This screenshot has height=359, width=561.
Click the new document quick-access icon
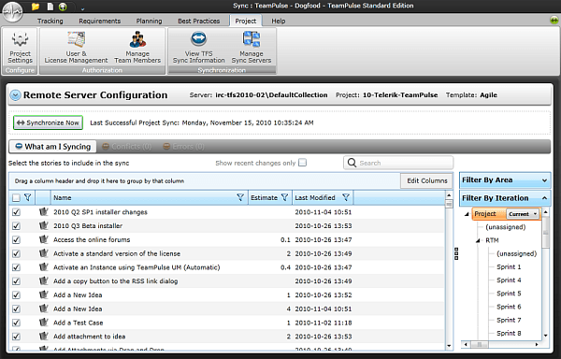[50, 7]
